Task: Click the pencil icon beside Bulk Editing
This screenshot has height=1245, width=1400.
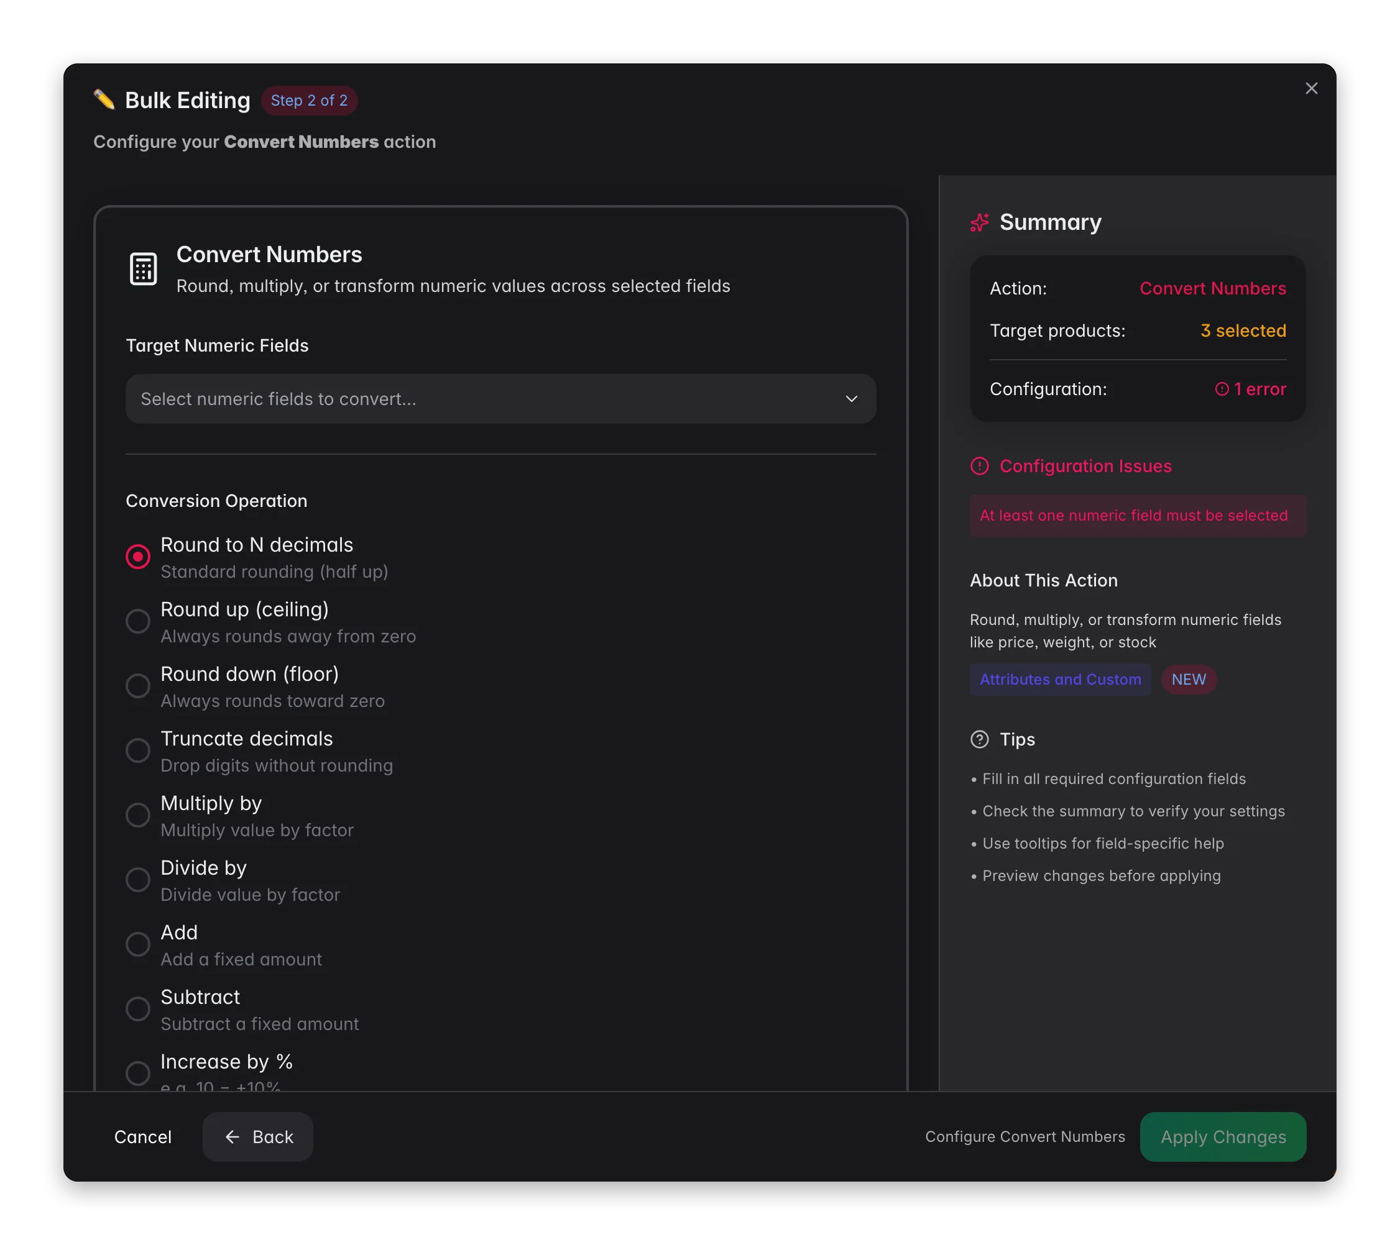Action: pos(104,100)
